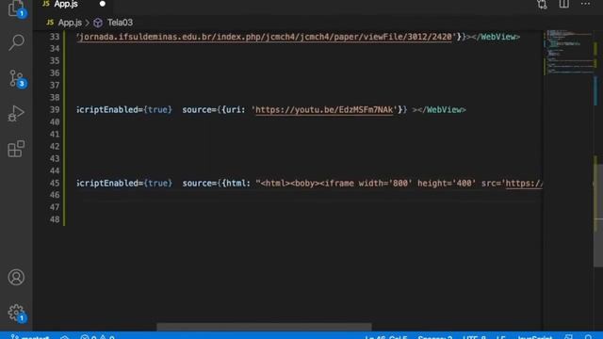The width and height of the screenshot is (603, 339).
Task: Click height='400' text on line 45
Action: tap(447, 184)
